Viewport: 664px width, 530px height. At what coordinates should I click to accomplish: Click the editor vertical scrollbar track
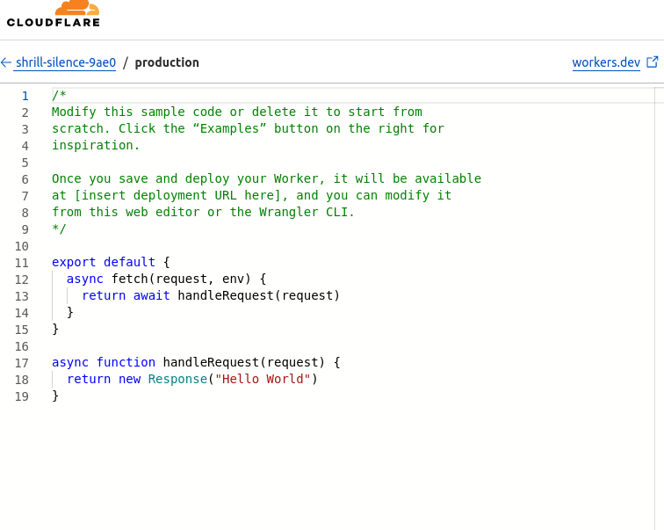(x=659, y=309)
